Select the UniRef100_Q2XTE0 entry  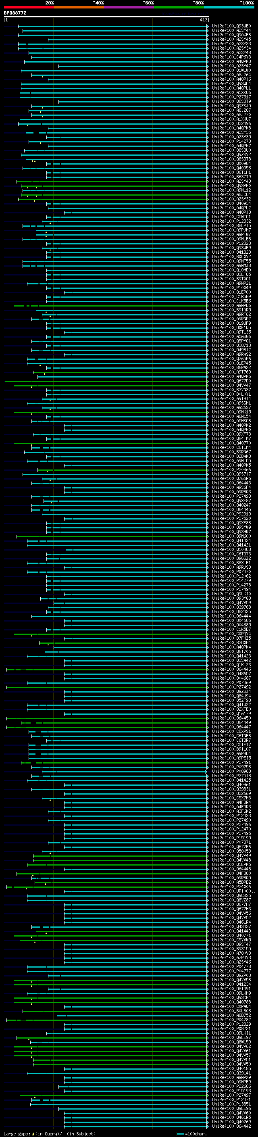coord(231,709)
